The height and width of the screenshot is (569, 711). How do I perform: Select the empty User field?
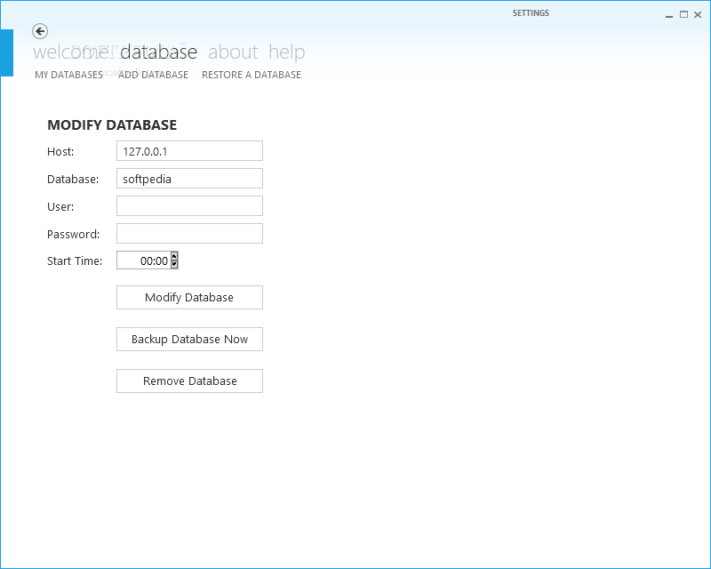pyautogui.click(x=189, y=205)
